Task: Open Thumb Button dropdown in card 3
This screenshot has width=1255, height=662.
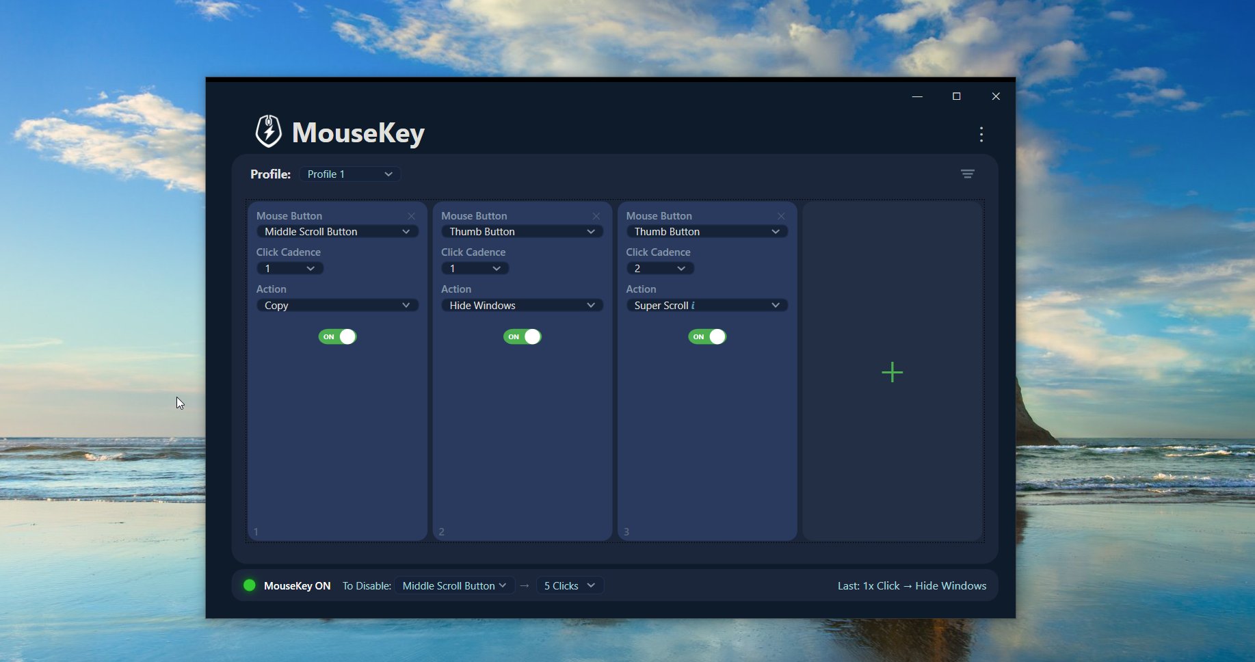Action: [x=706, y=232]
